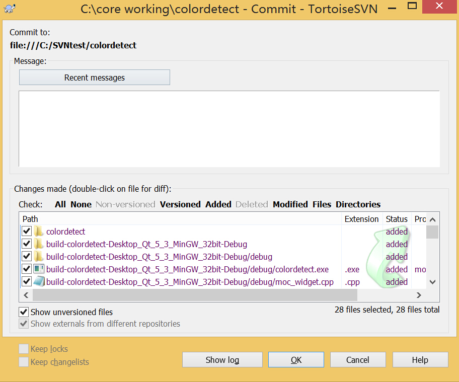Select None in Check options

[x=81, y=204]
